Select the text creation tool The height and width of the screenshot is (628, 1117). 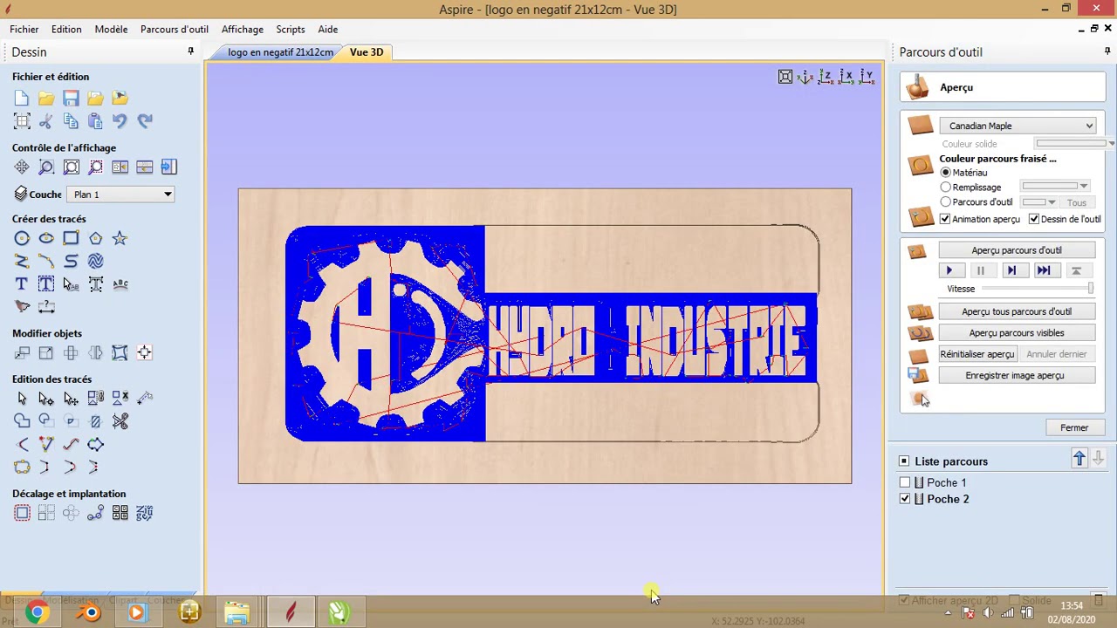[22, 283]
